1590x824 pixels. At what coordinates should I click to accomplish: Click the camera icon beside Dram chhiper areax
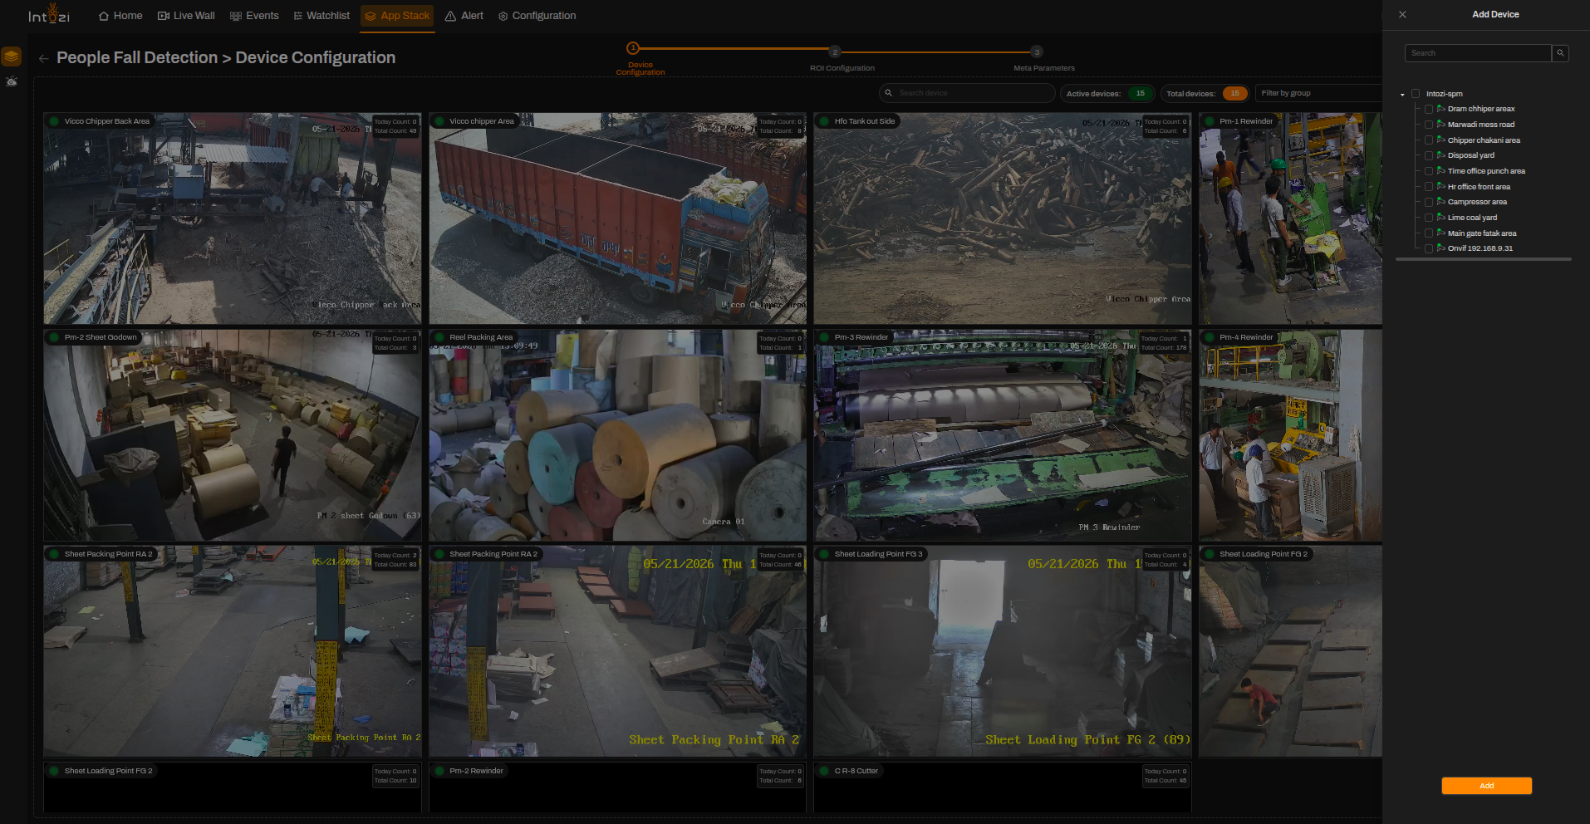1441,109
